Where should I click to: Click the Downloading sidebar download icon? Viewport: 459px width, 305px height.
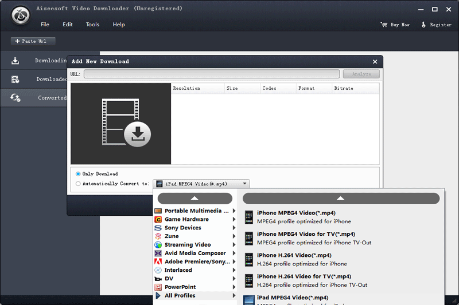click(15, 61)
